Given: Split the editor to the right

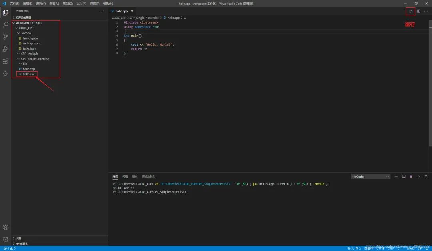Looking at the screenshot, I should click(x=418, y=11).
